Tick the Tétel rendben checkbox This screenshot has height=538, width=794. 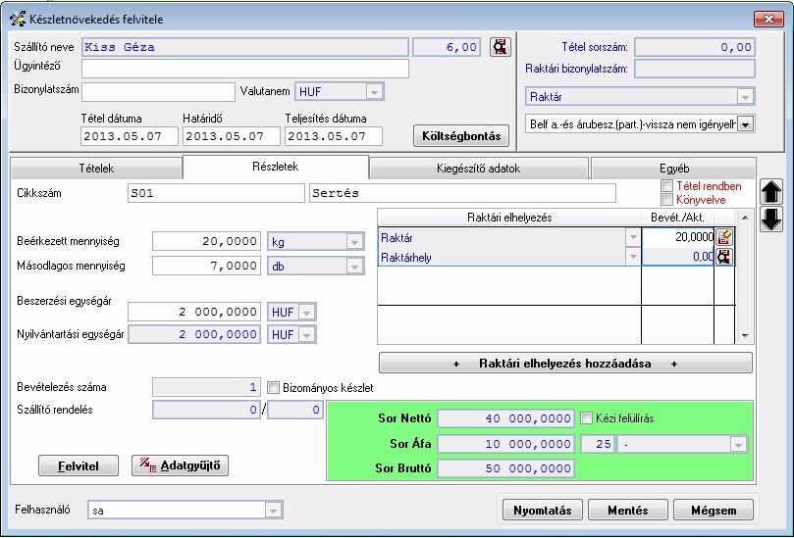(666, 186)
